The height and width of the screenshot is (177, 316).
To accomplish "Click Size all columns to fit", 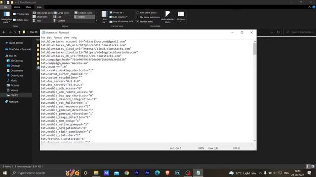I will [121, 22].
